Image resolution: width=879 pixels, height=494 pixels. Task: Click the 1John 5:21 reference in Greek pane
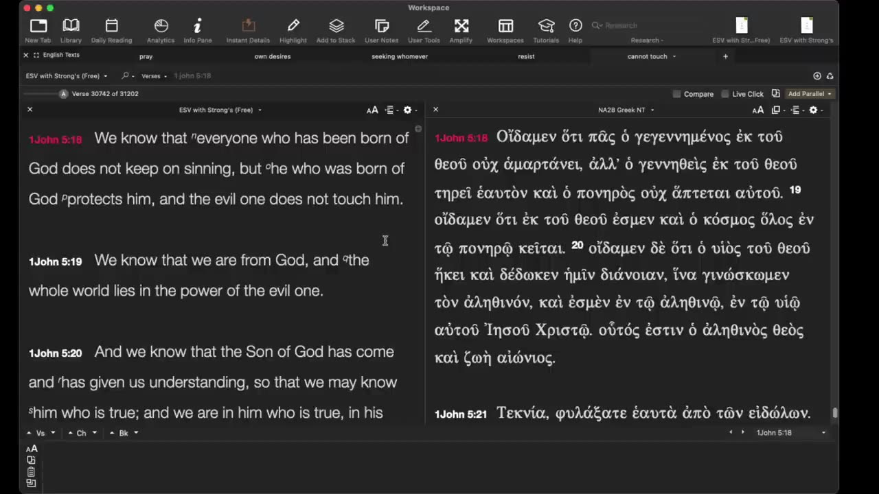[461, 414]
